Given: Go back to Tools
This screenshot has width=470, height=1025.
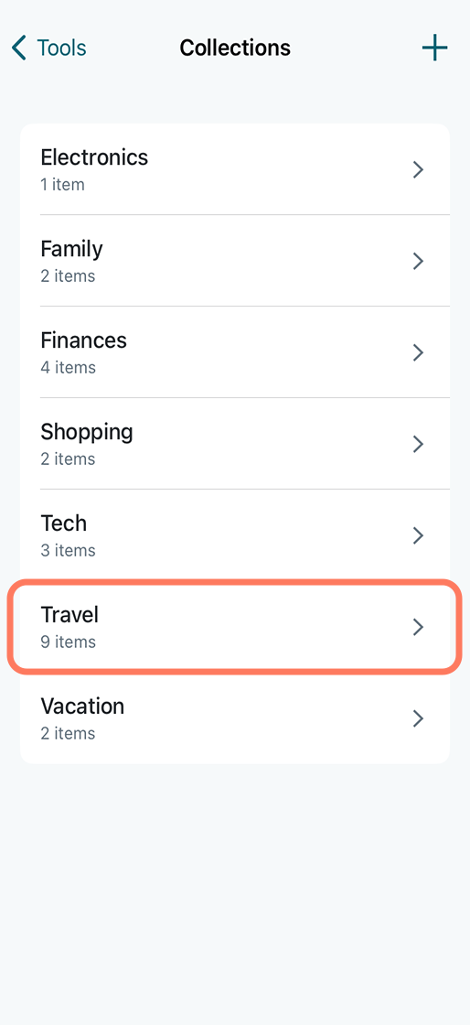Looking at the screenshot, I should pyautogui.click(x=49, y=49).
